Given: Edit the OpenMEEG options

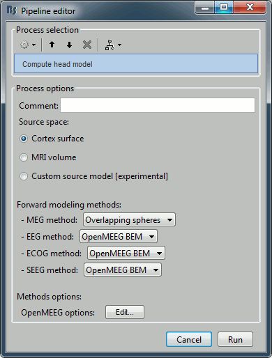Looking at the screenshot, I should (125, 312).
